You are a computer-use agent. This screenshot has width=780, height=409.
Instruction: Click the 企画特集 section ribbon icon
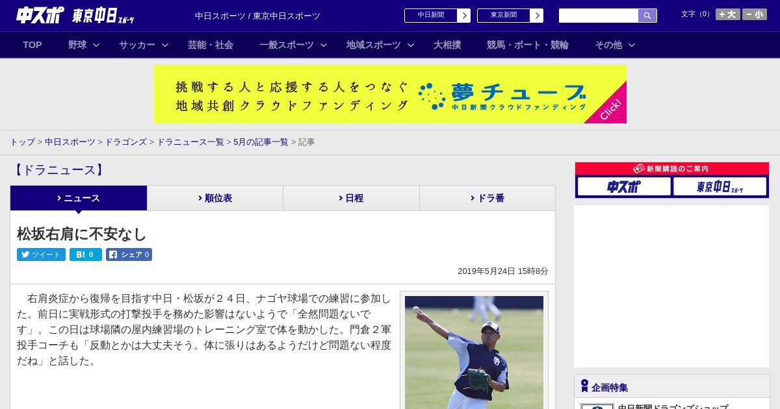[x=584, y=386]
